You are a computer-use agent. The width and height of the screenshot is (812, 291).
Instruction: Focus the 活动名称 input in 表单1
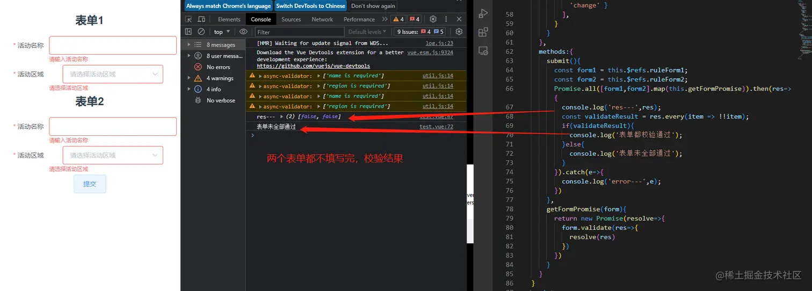coord(113,45)
